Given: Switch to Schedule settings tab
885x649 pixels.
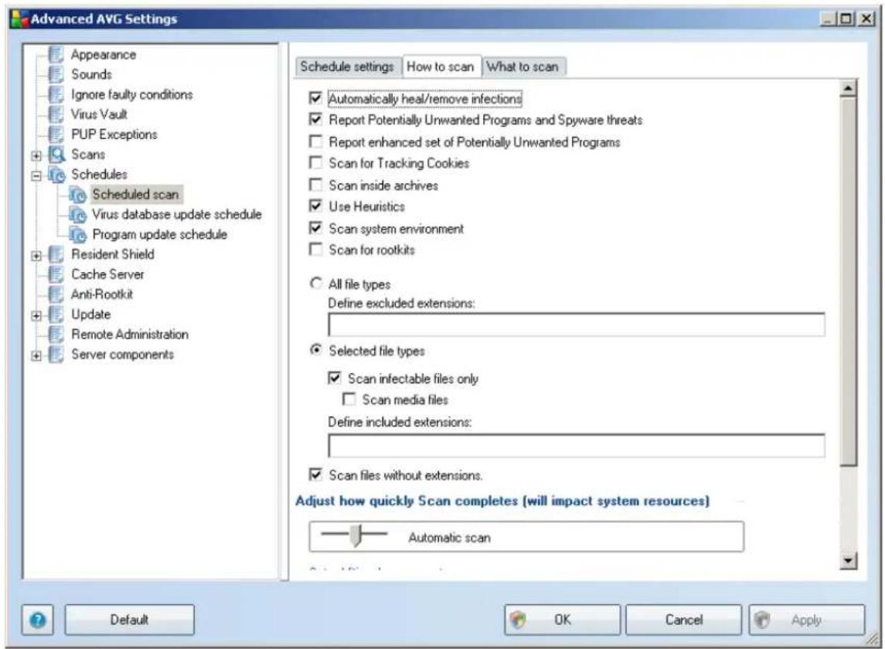Looking at the screenshot, I should [347, 66].
